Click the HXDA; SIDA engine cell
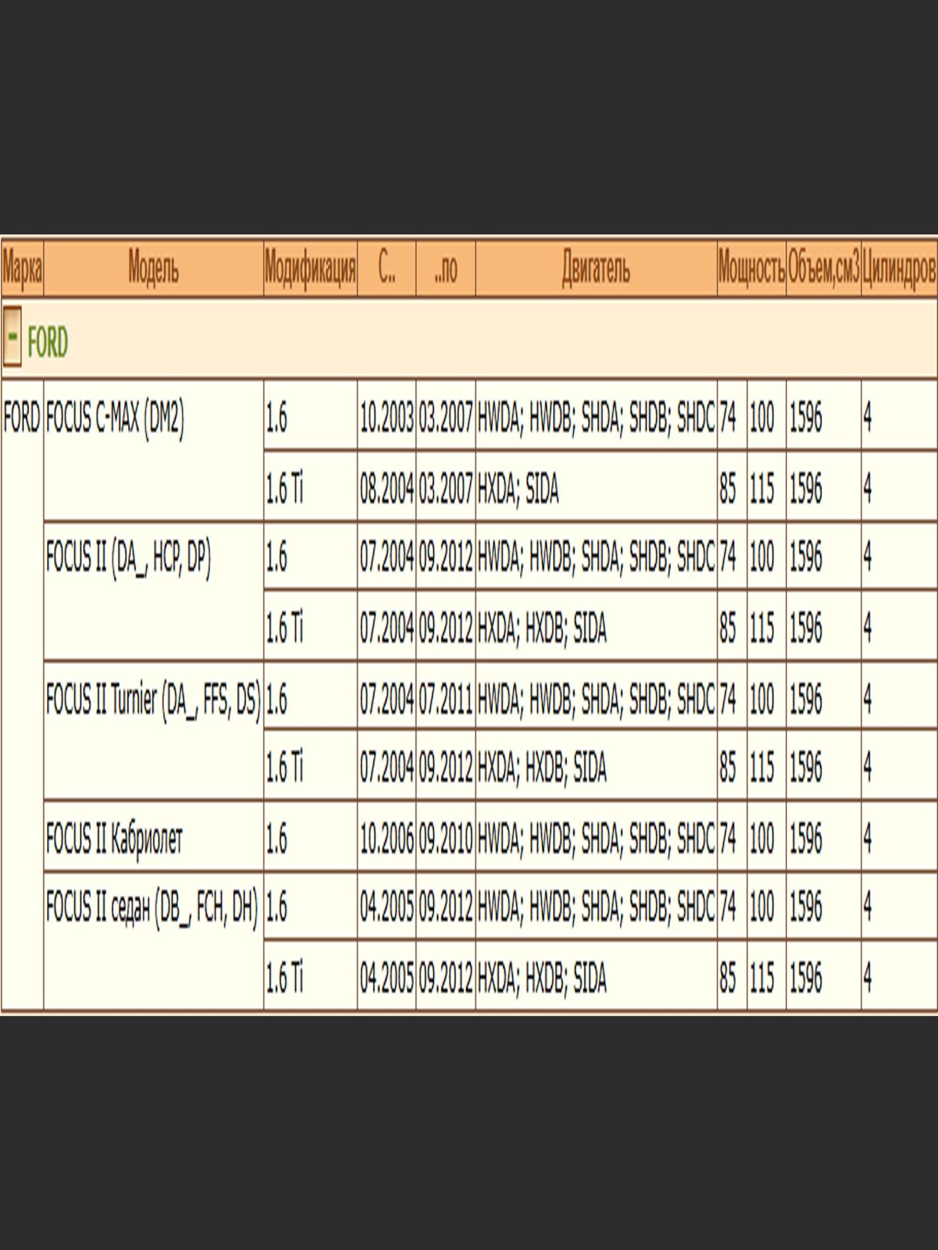This screenshot has height=1250, width=938. (518, 489)
